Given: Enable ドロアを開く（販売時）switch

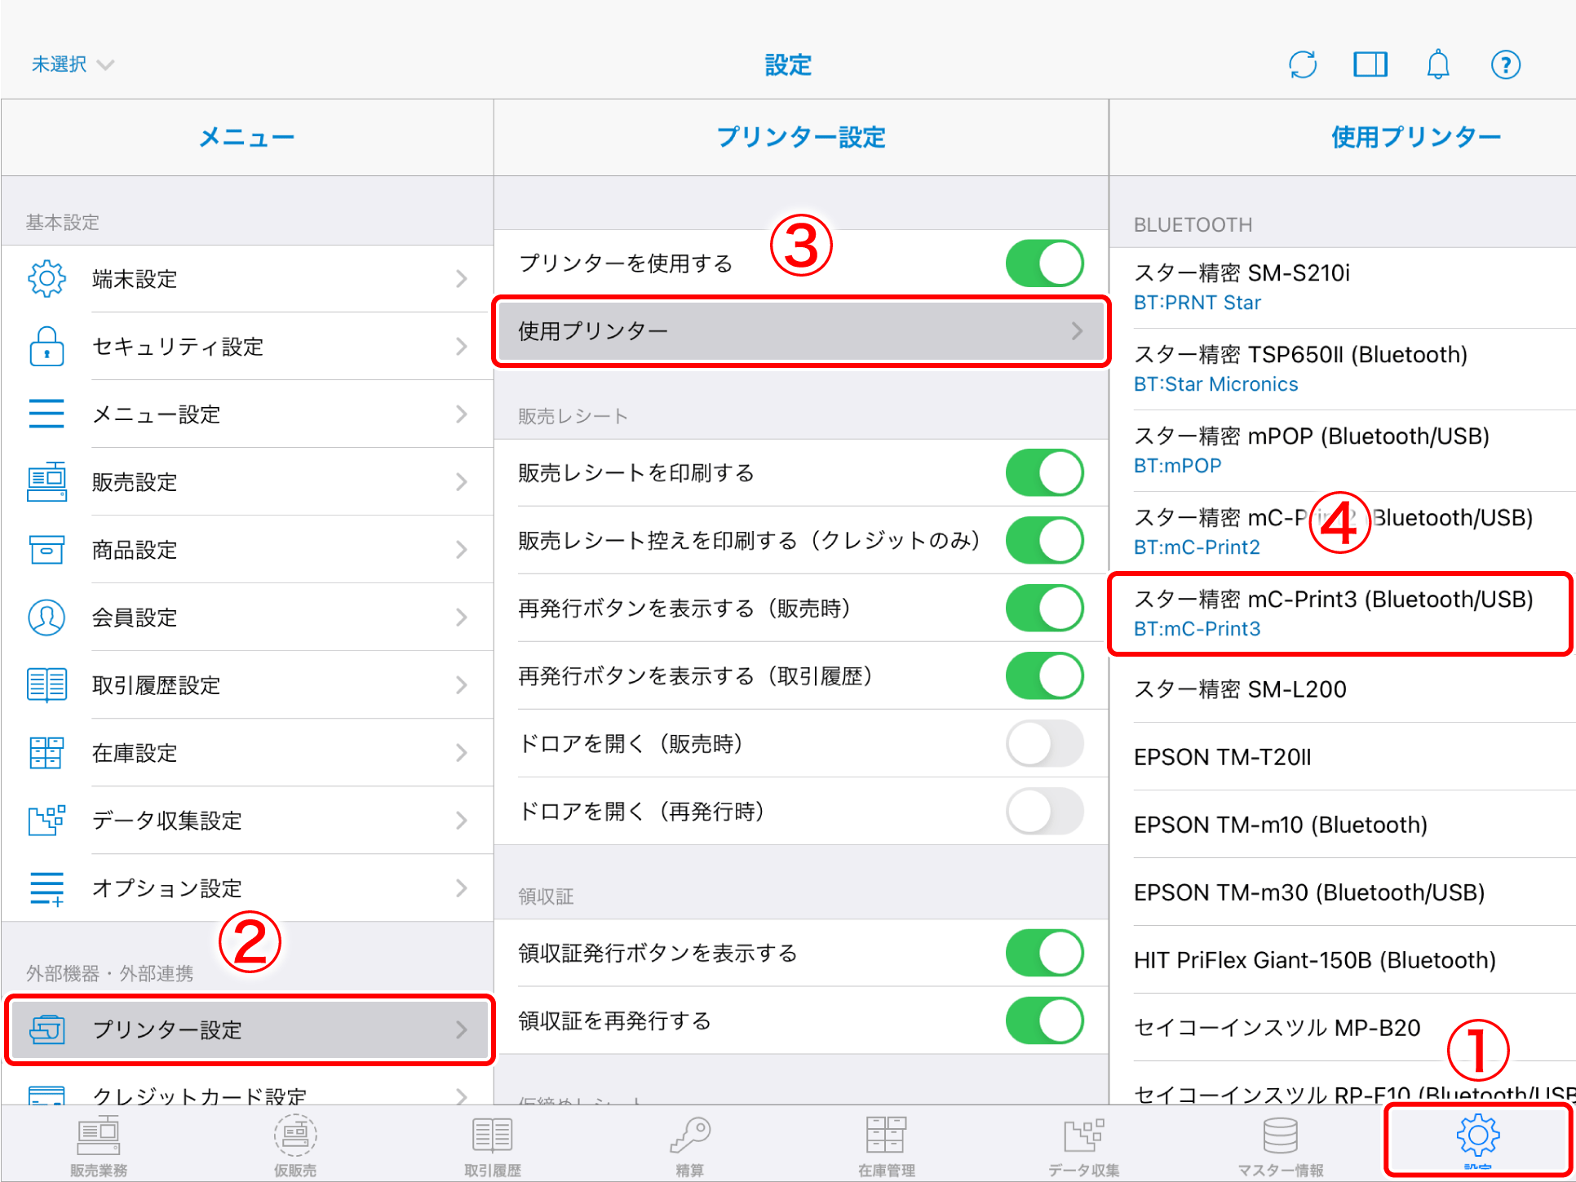Looking at the screenshot, I should [1045, 743].
